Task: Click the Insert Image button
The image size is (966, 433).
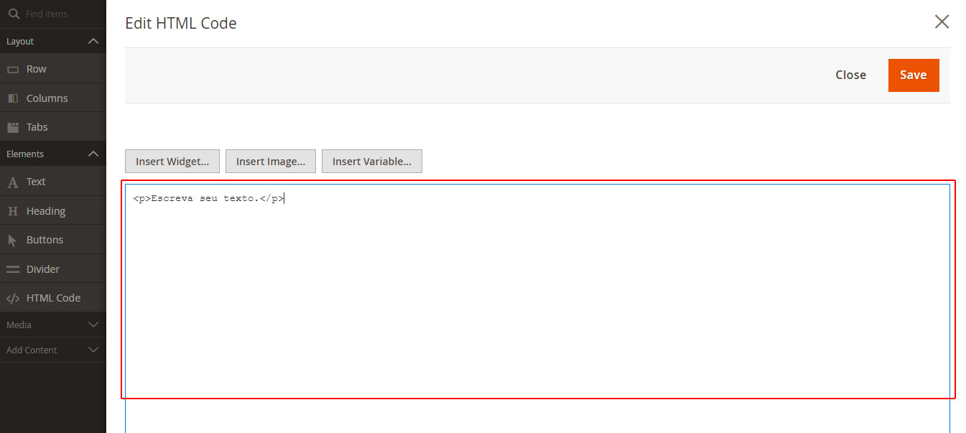Action: tap(271, 162)
